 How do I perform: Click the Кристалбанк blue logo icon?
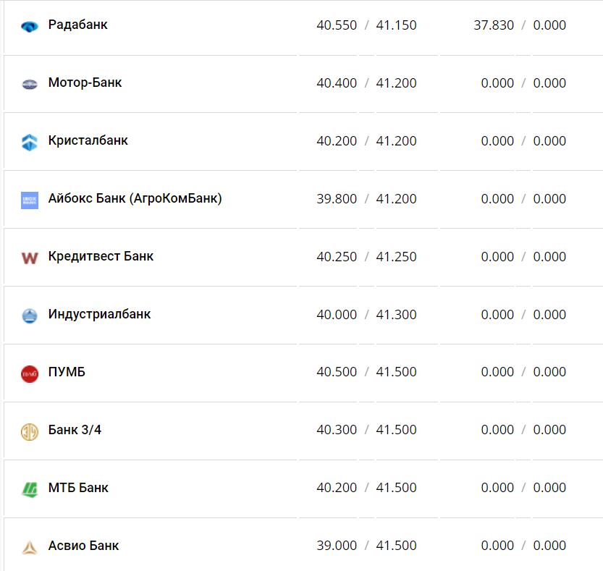point(30,142)
